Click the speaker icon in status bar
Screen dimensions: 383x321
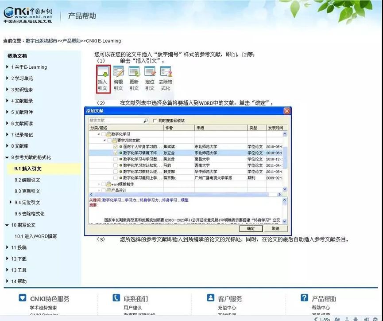point(366,319)
